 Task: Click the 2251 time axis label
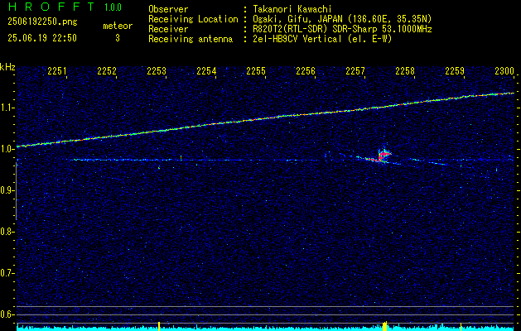click(x=57, y=70)
